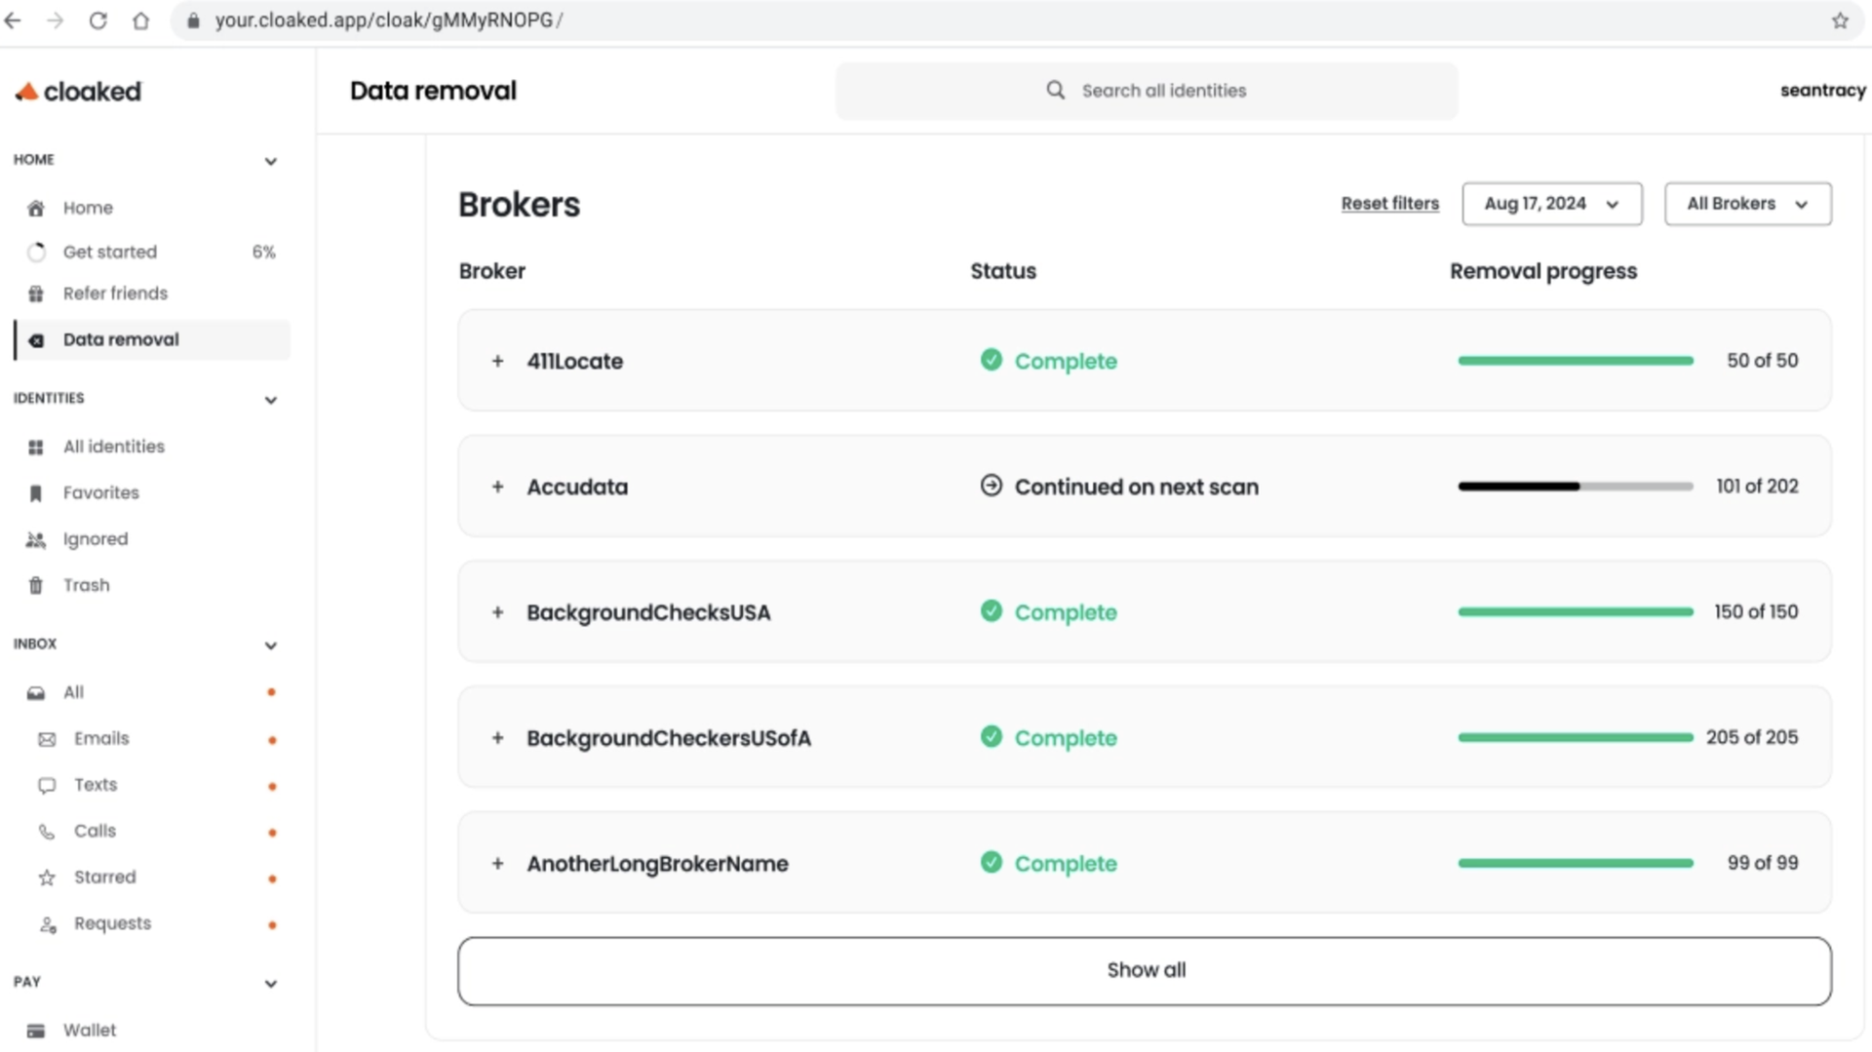
Task: Bookmark page with star icon
Action: pos(1840,20)
